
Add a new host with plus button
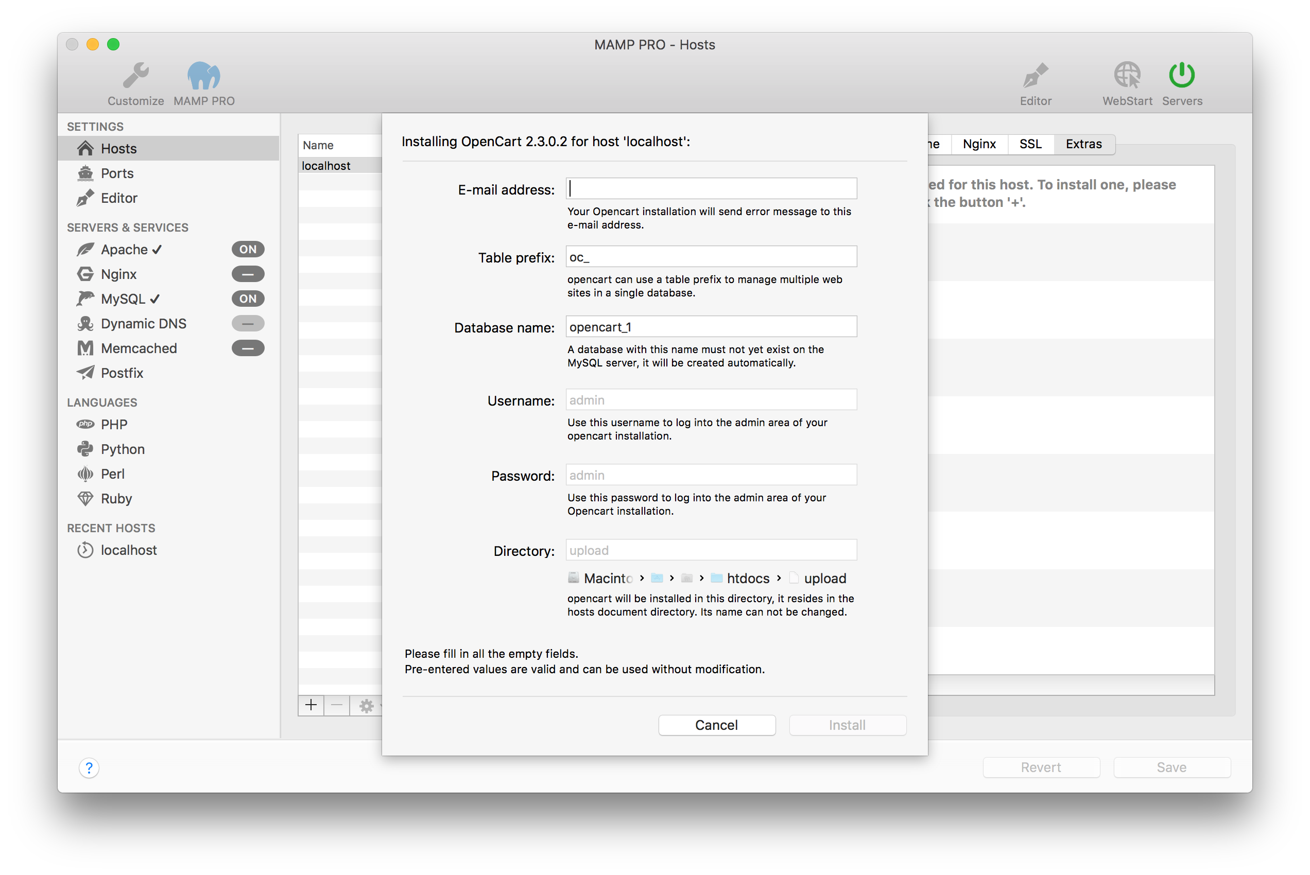click(311, 705)
